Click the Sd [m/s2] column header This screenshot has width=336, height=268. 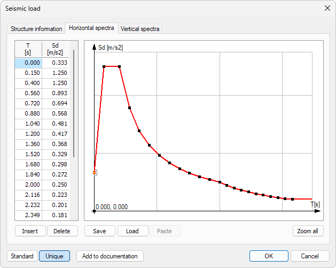(56, 49)
